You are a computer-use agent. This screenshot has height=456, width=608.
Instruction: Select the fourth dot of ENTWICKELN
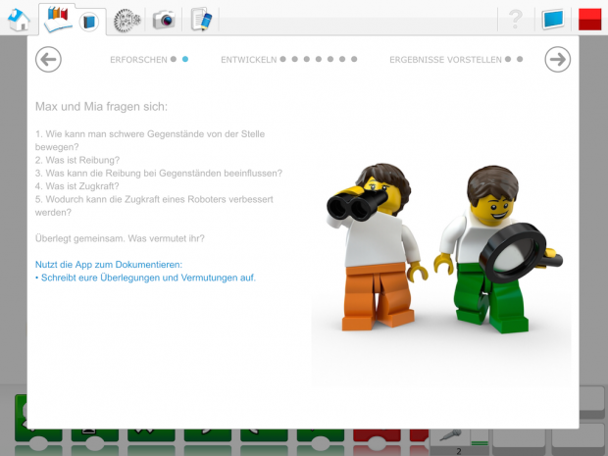pos(319,59)
